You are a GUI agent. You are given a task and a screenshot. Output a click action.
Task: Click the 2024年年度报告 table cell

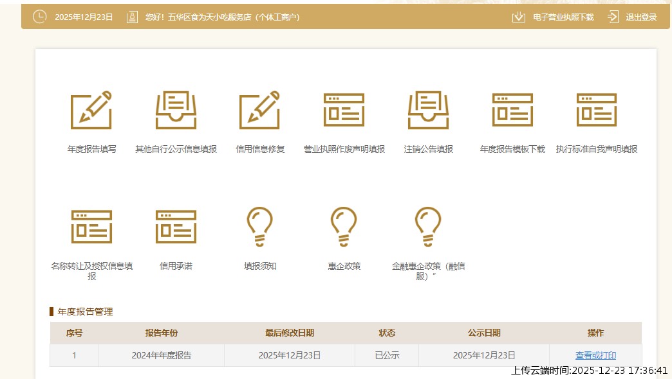(161, 355)
